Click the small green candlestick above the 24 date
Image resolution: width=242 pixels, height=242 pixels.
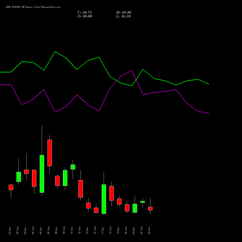[143, 202]
